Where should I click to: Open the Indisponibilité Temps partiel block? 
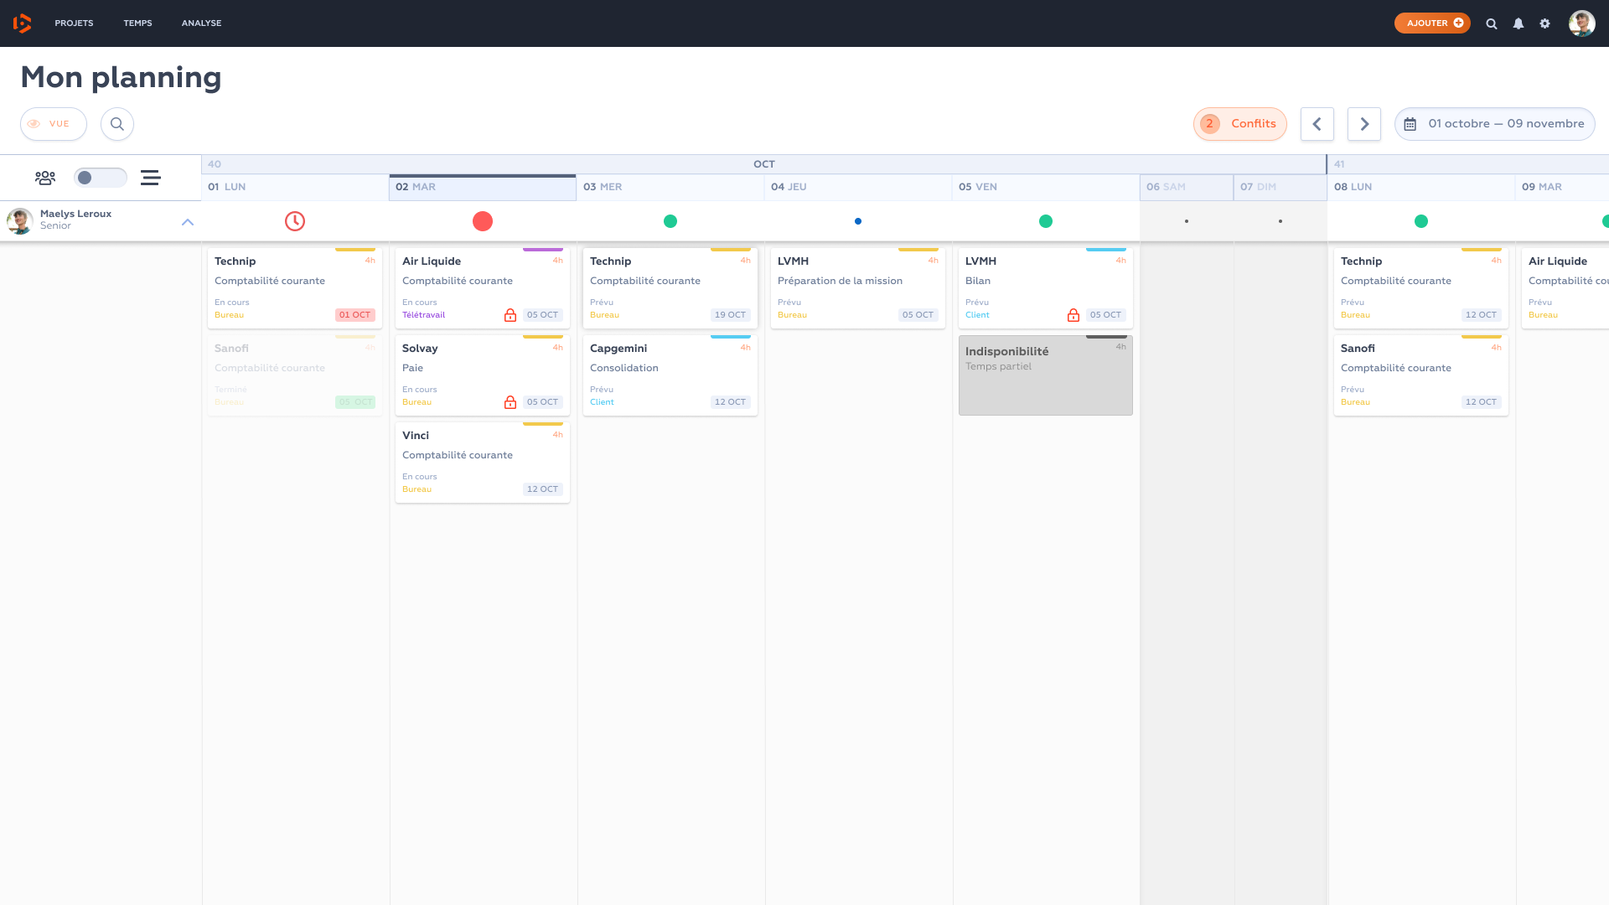tap(1046, 375)
